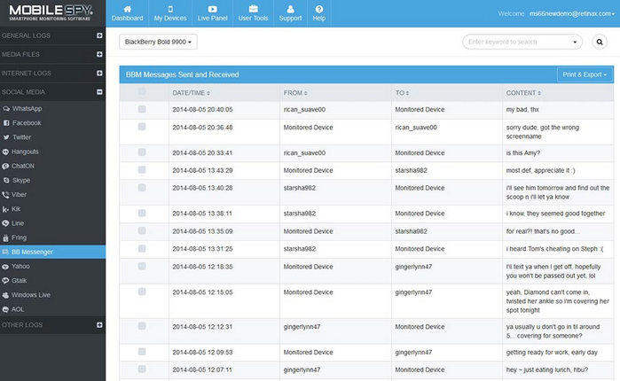Screen dimensions: 620x381
Task: Click the Kik sidebar icon
Action: [x=5, y=209]
